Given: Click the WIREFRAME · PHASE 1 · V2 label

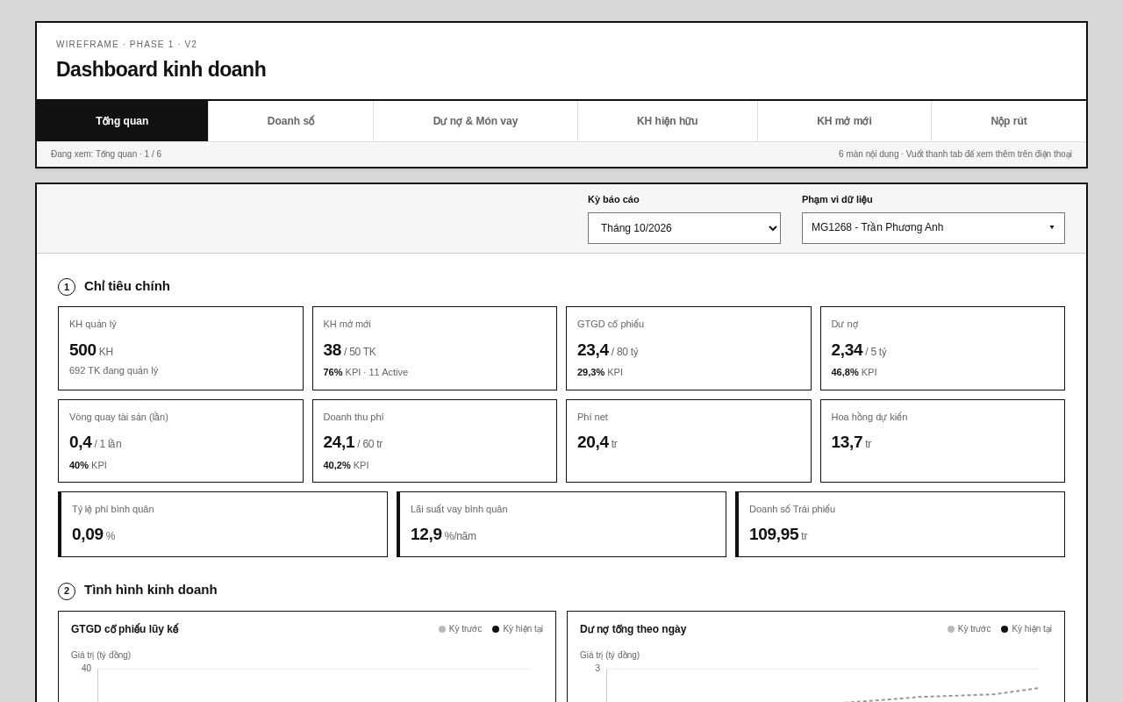Looking at the screenshot, I should point(126,45).
